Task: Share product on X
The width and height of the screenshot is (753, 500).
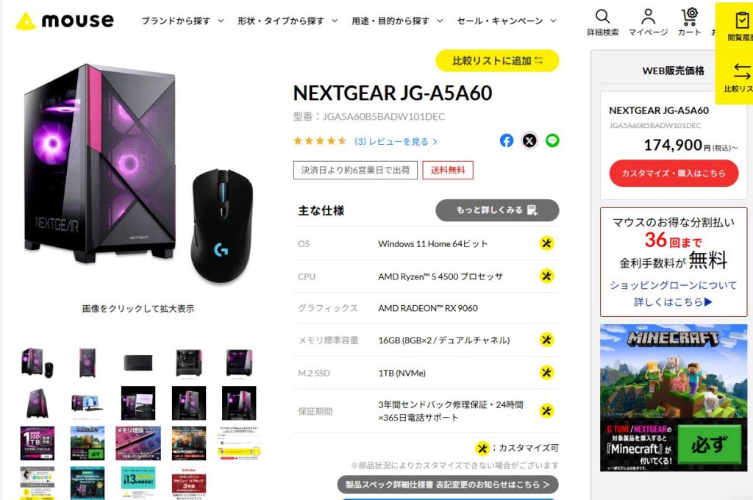Action: (x=529, y=140)
